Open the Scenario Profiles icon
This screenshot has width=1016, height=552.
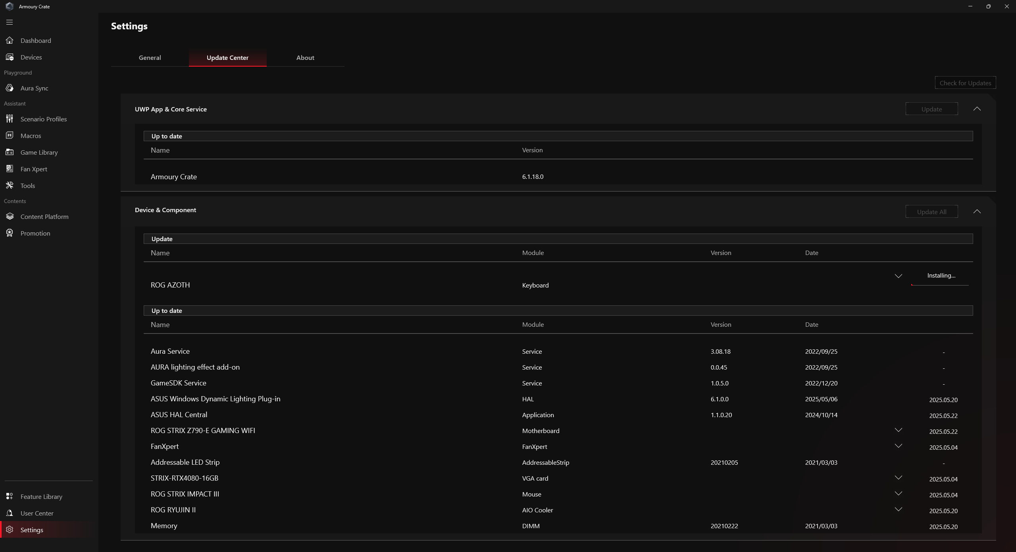(x=10, y=119)
